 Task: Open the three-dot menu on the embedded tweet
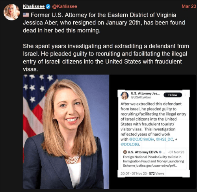(x=185, y=95)
